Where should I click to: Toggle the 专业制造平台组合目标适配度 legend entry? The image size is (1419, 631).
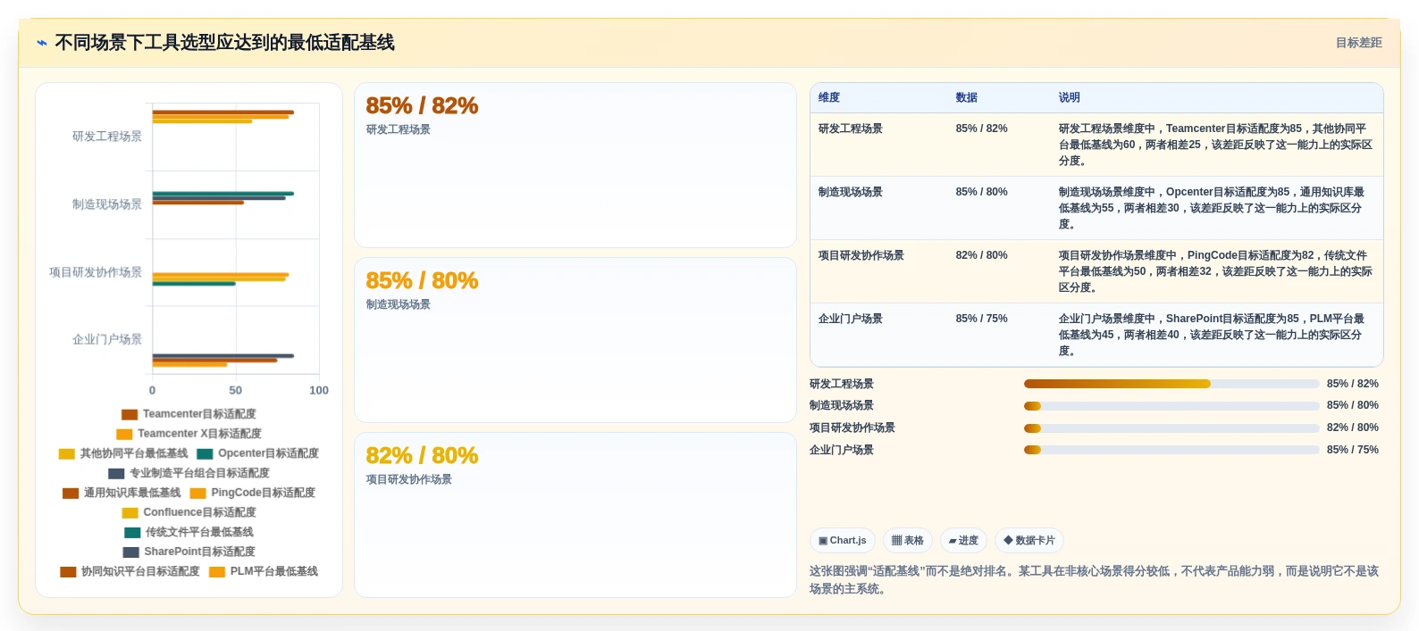(189, 473)
